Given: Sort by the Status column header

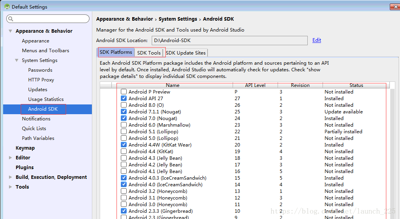Looking at the screenshot, I should (x=356, y=85).
